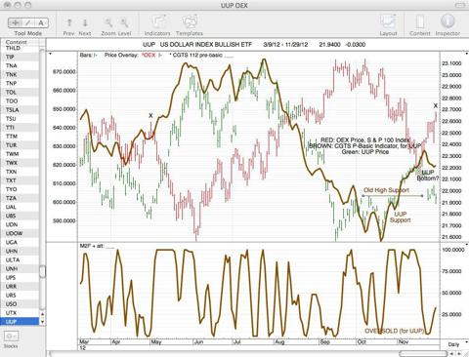Screen dimensions: 469x357
Task: Select UBS in the symbol list
Action: 20,216
